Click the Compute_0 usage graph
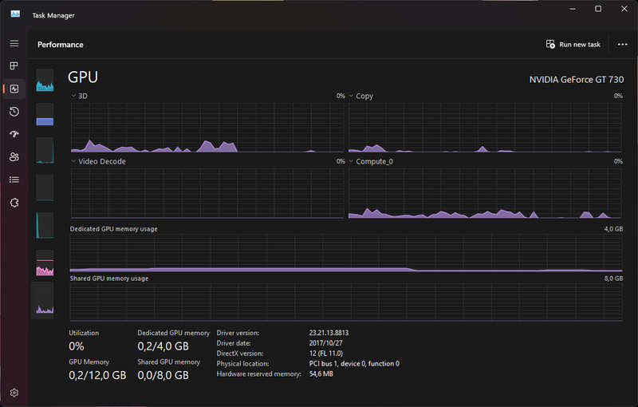The image size is (638, 407). click(x=485, y=193)
